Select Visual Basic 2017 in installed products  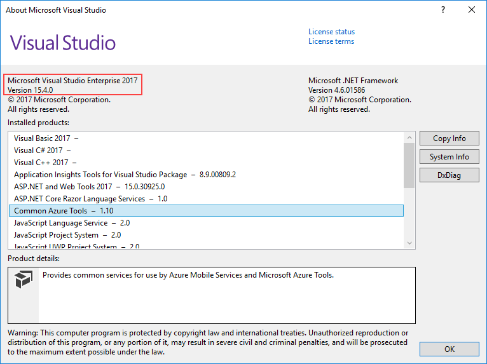pos(206,138)
